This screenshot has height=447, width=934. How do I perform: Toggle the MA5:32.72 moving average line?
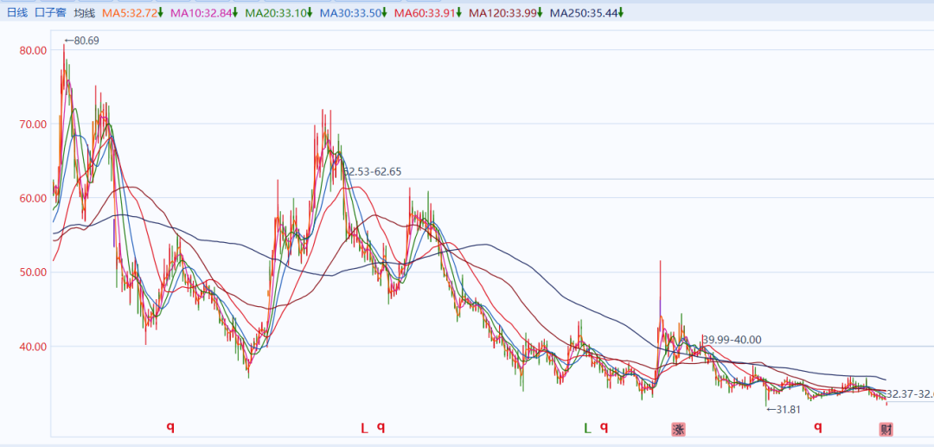132,13
